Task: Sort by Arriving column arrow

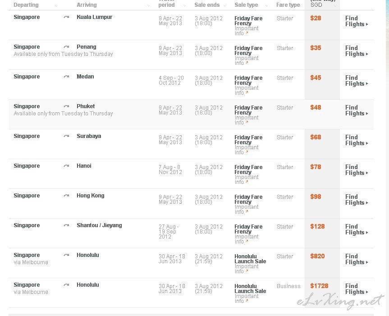Action: click(148, 6)
